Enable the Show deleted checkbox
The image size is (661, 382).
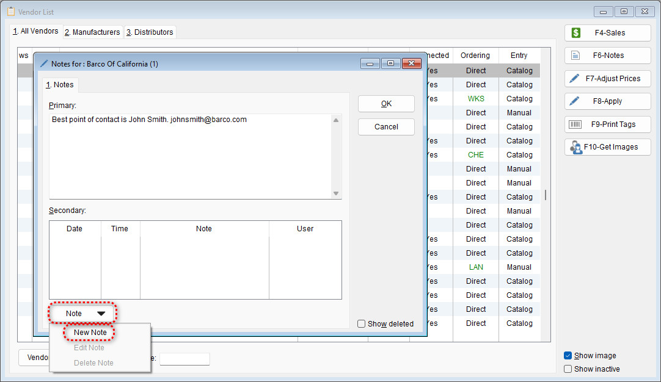coord(362,324)
